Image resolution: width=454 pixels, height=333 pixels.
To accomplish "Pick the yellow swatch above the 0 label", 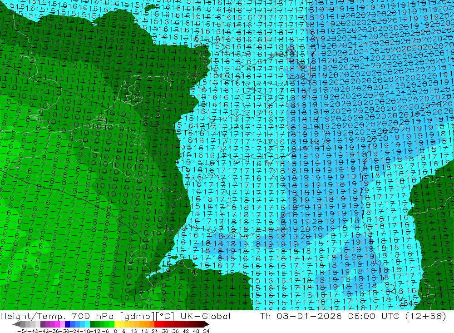I will [117, 324].
